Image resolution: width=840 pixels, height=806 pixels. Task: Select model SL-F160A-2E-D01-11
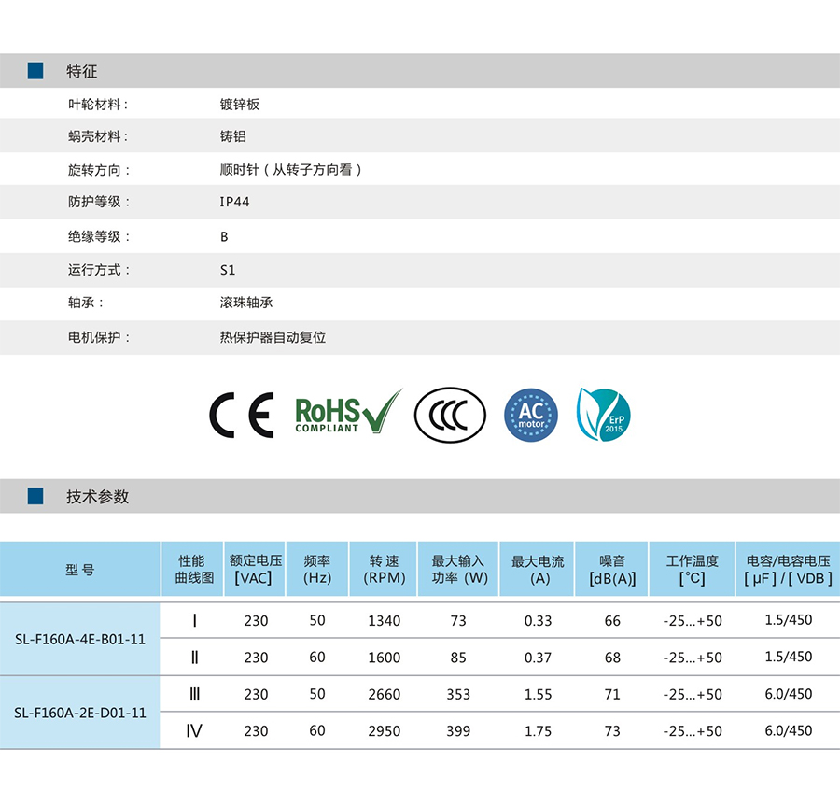(x=80, y=713)
